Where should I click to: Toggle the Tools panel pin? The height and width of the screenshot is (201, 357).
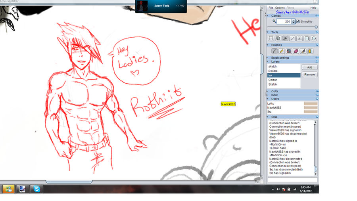317,32
